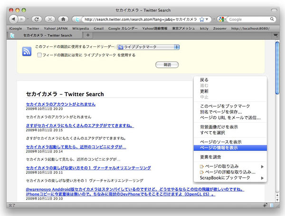Click the magnifier search icon

272,19
